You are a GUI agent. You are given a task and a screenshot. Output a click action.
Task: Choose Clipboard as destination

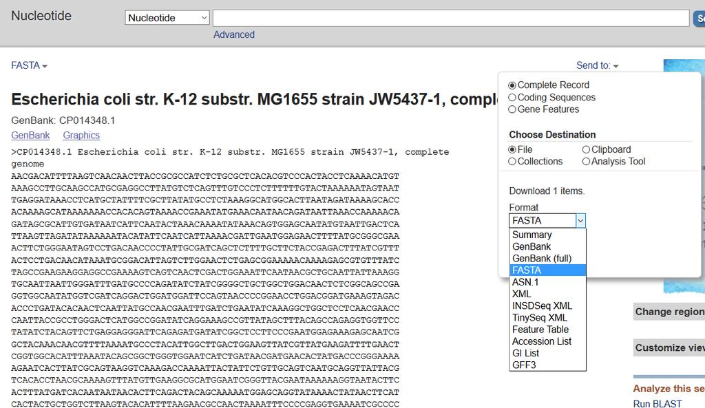click(586, 149)
